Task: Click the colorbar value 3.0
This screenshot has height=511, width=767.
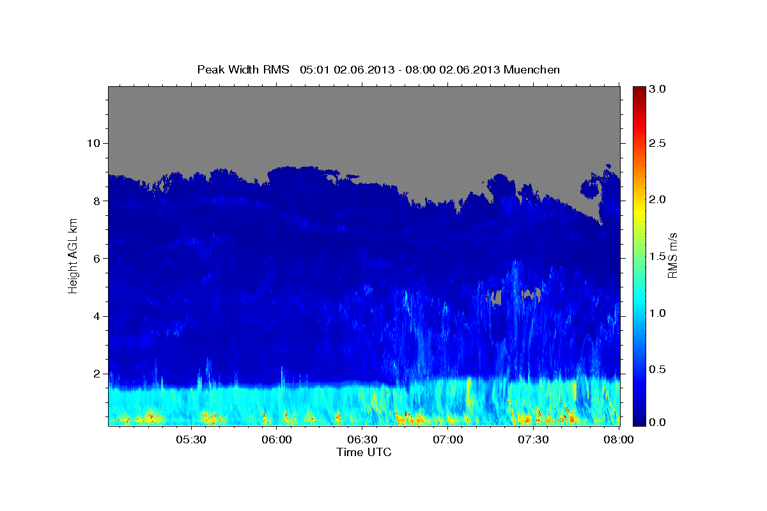Action: pos(658,89)
